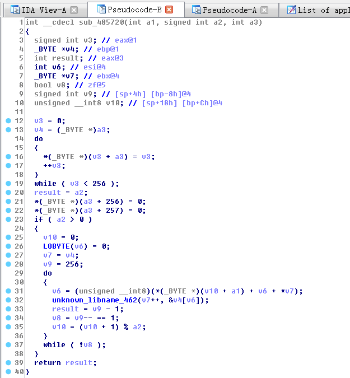
Task: Click the '(a3 + 257) = 0' line
Action: [x=90, y=211]
